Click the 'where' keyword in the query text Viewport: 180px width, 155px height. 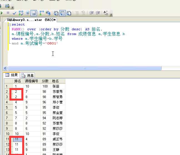[17, 39]
